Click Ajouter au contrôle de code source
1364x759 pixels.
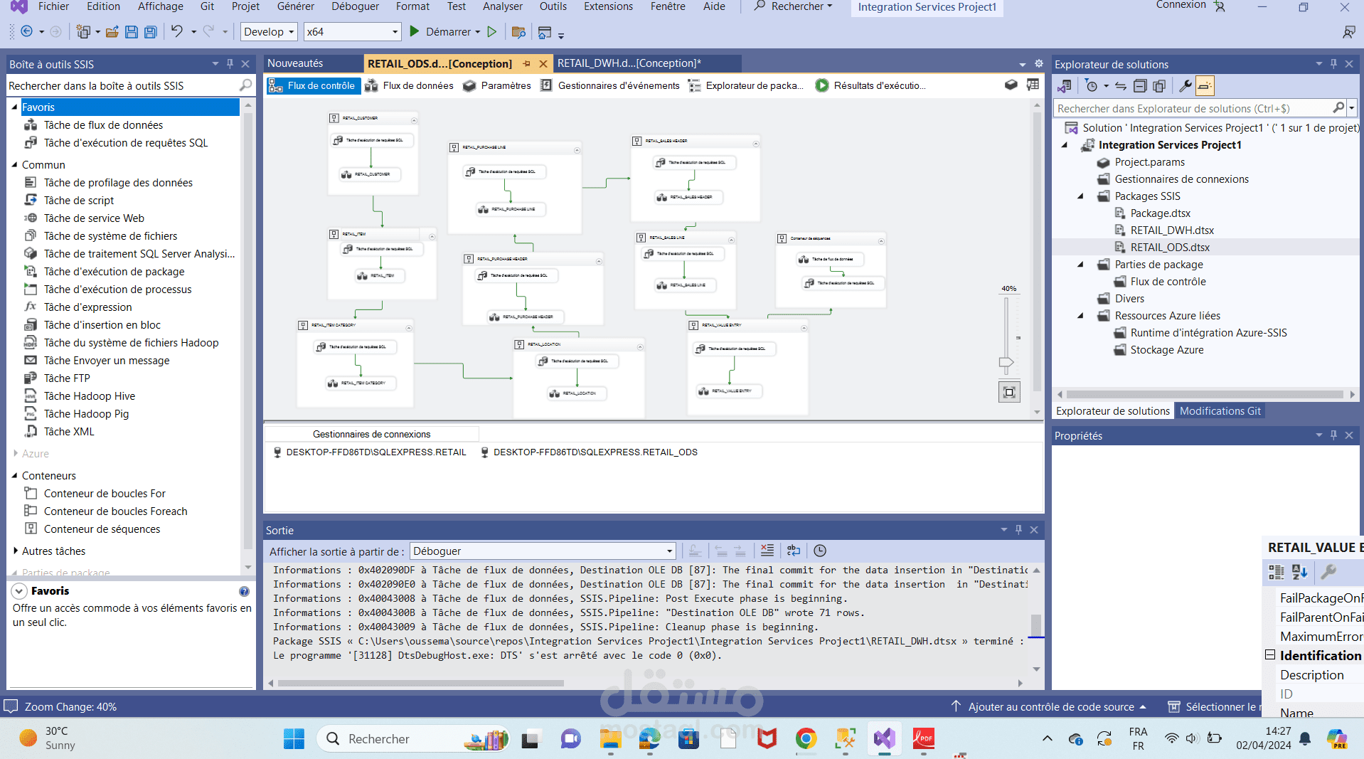click(x=1050, y=707)
